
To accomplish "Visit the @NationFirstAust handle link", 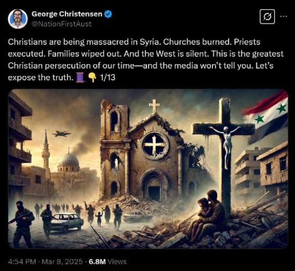I will (61, 24).
